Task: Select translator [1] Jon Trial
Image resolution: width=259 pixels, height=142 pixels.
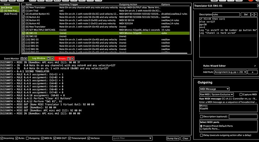Action: pos(106,11)
